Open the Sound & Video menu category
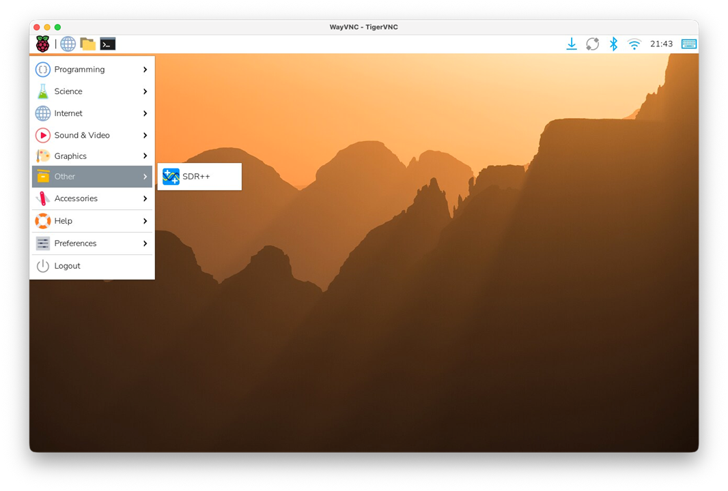This screenshot has height=491, width=728. click(92, 136)
